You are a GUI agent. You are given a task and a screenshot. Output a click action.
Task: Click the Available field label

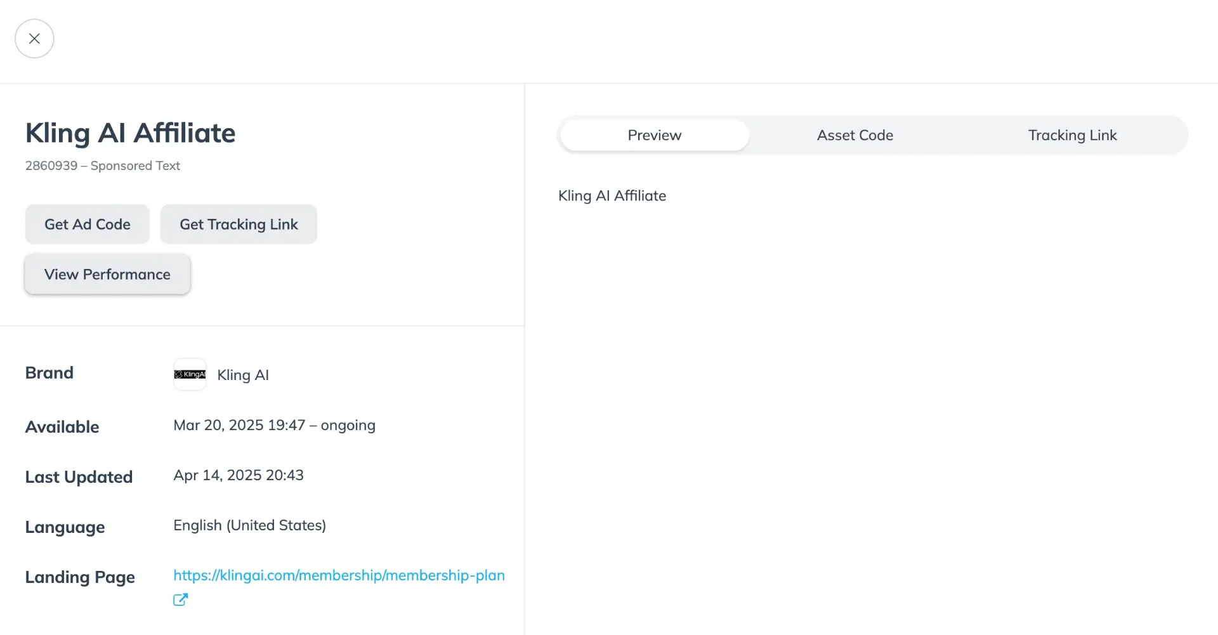[x=62, y=427]
